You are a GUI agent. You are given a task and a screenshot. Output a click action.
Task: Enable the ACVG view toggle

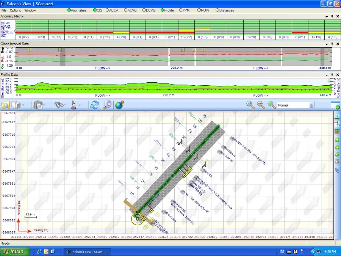pyautogui.click(x=125, y=10)
